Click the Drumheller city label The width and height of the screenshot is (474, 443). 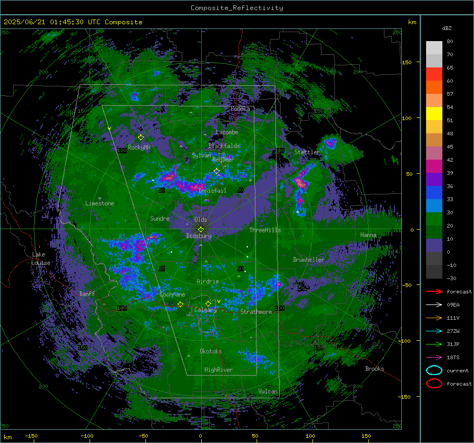point(309,260)
